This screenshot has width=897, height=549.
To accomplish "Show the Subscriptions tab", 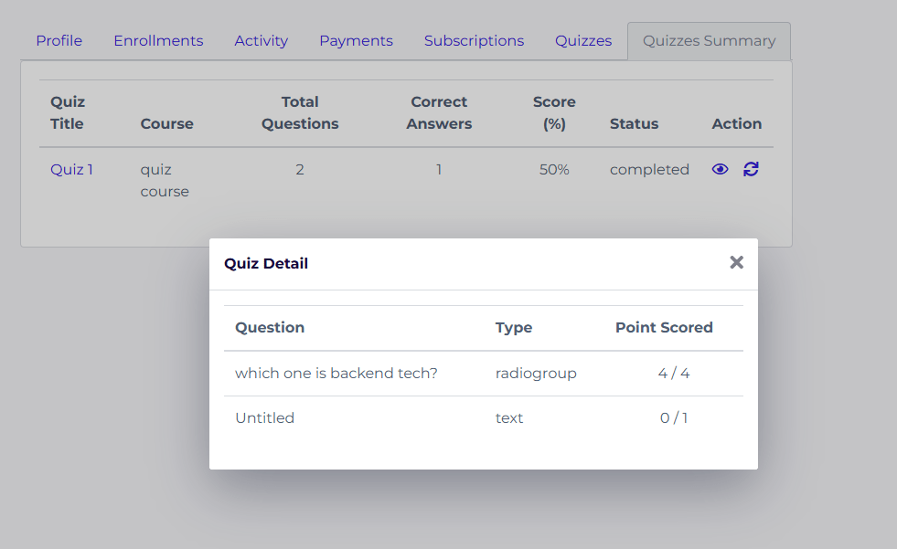I will tap(474, 41).
